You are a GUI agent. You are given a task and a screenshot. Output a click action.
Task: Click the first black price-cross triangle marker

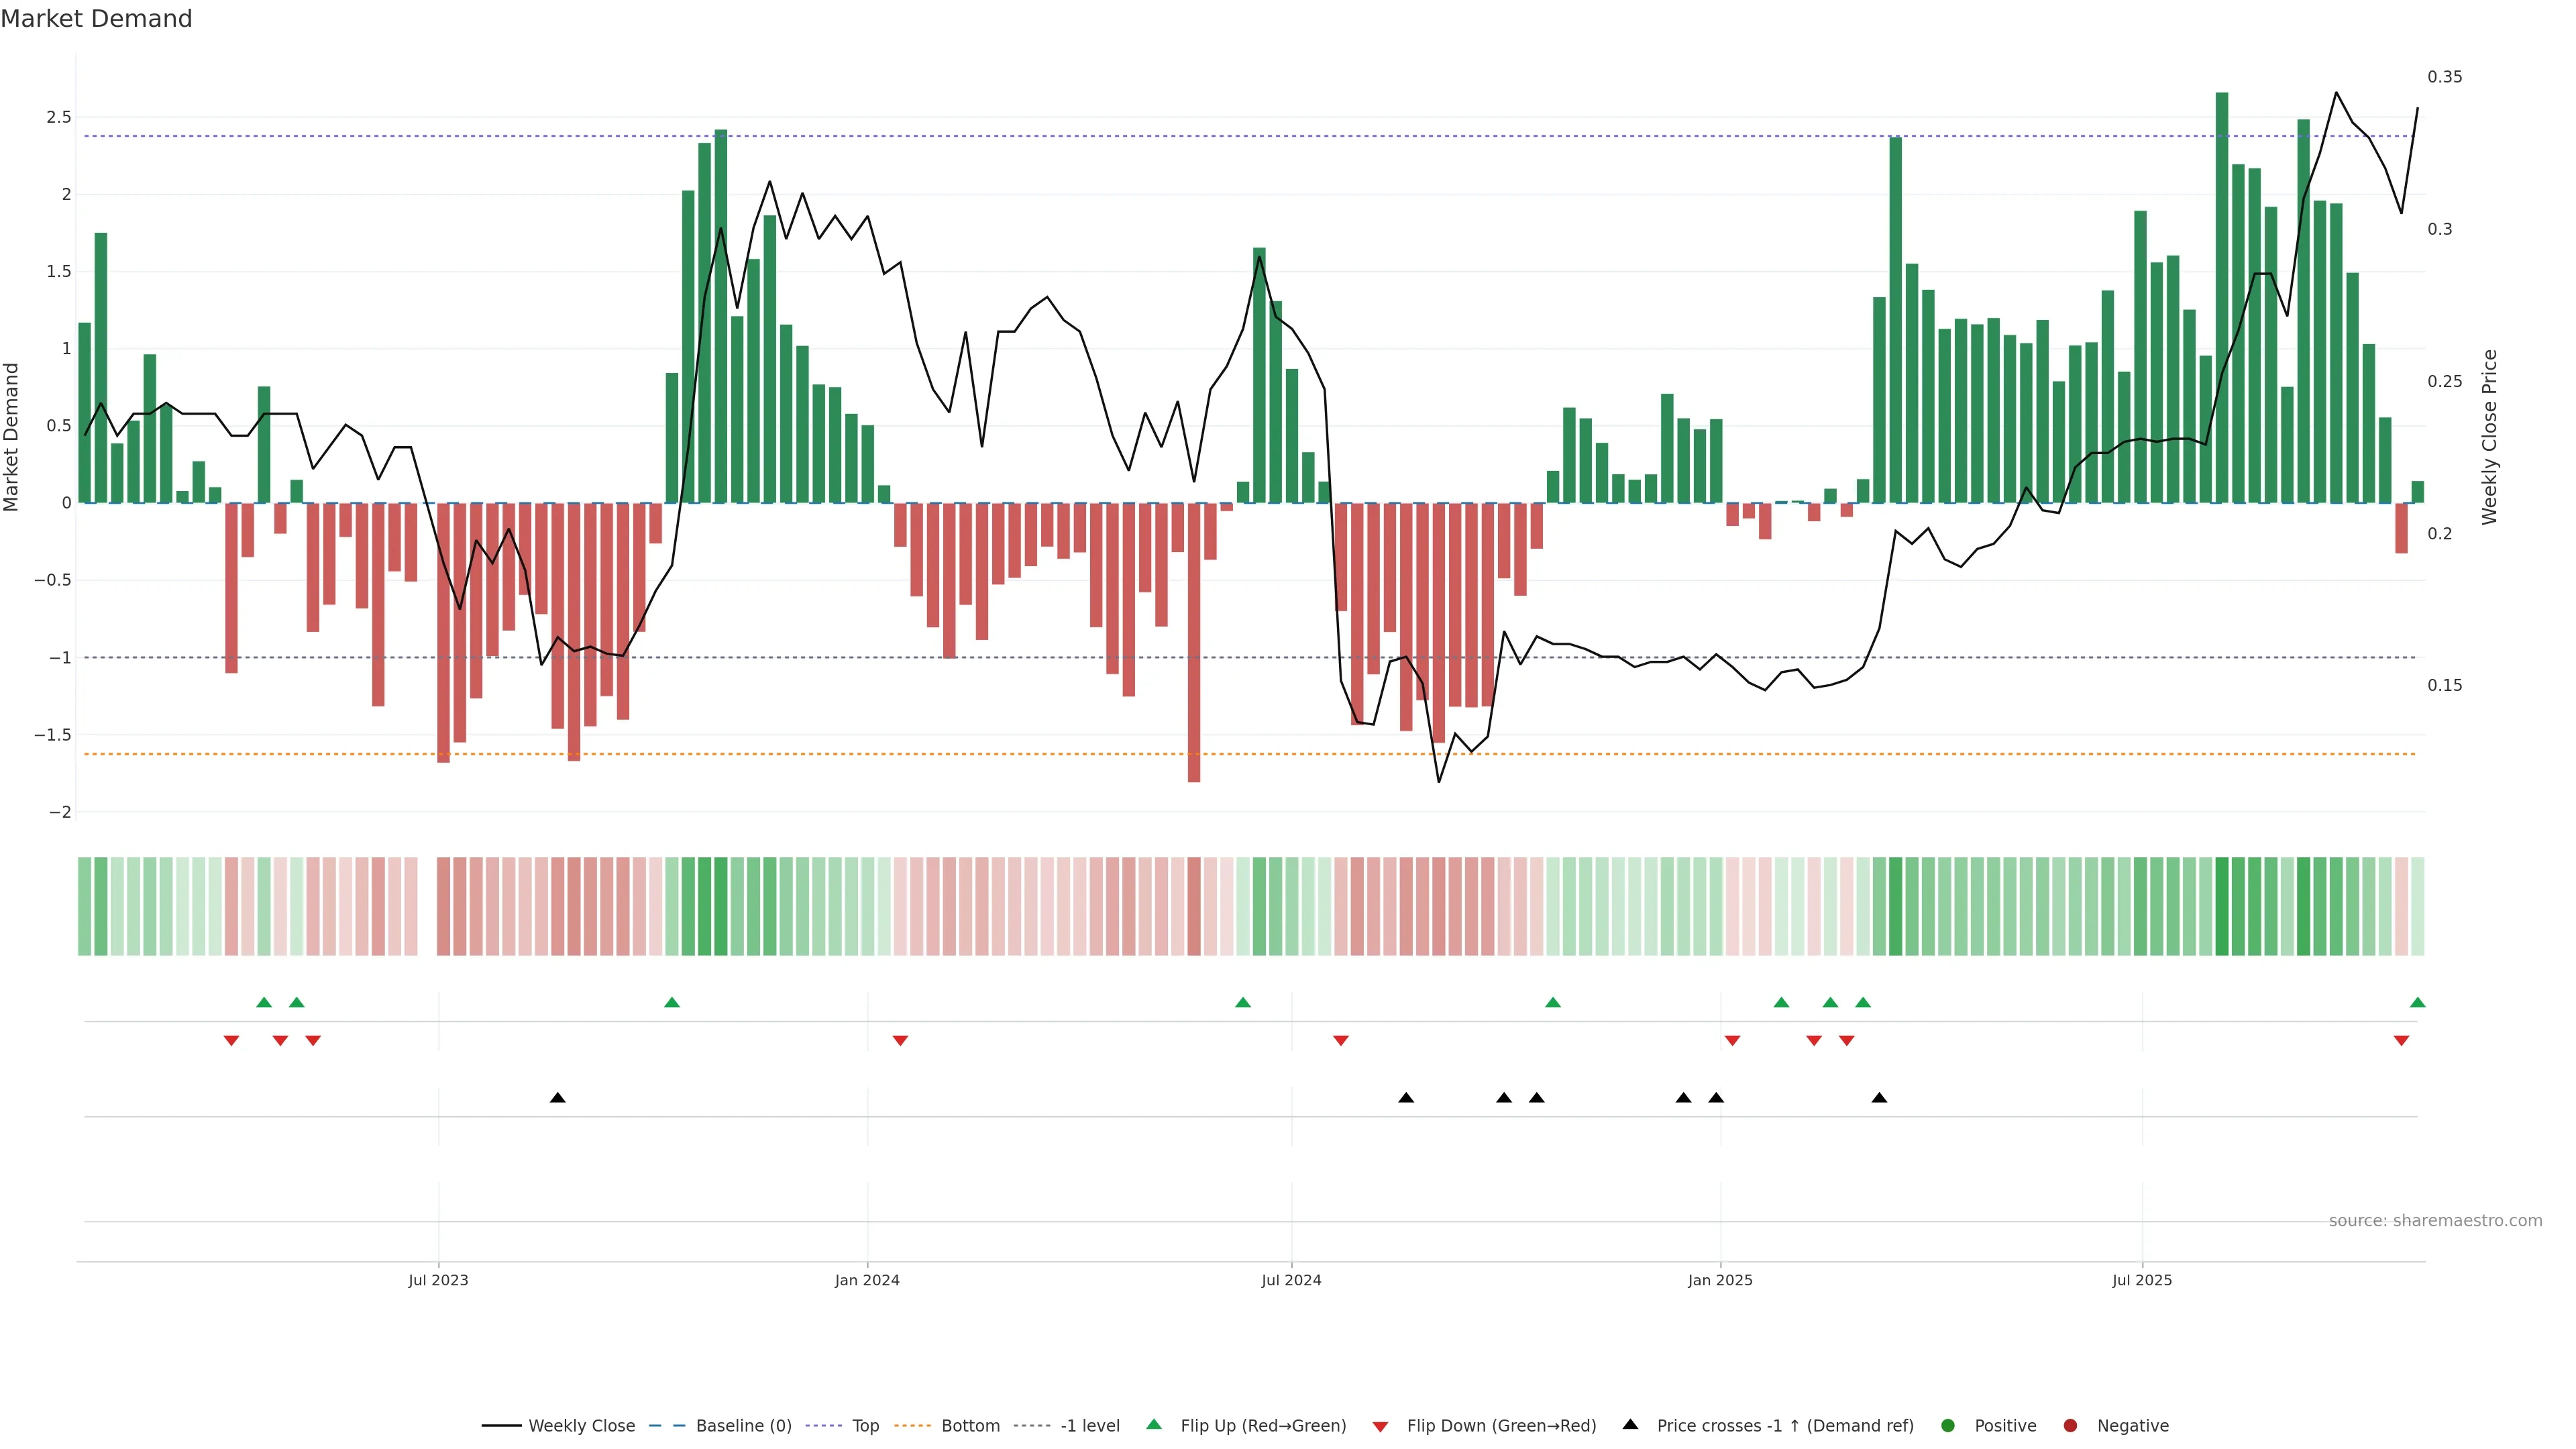558,1098
